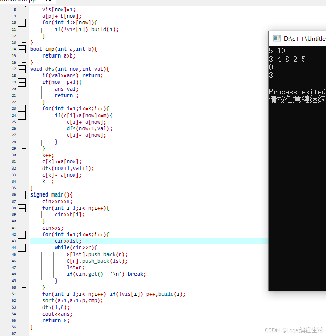Click line number 43 in the gutter

tap(14, 241)
